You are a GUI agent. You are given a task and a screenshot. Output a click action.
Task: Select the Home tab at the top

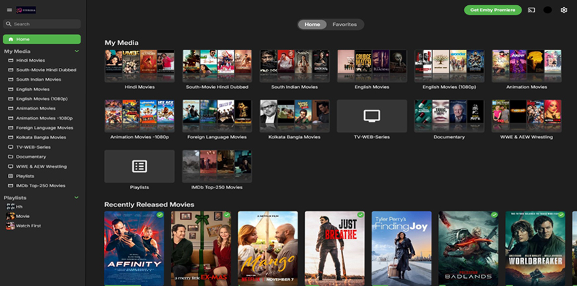click(x=312, y=24)
